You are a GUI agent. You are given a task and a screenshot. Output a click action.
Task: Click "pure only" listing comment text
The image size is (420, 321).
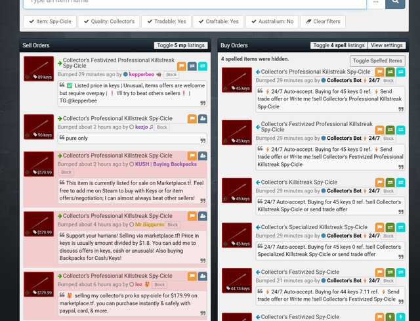coord(77,139)
